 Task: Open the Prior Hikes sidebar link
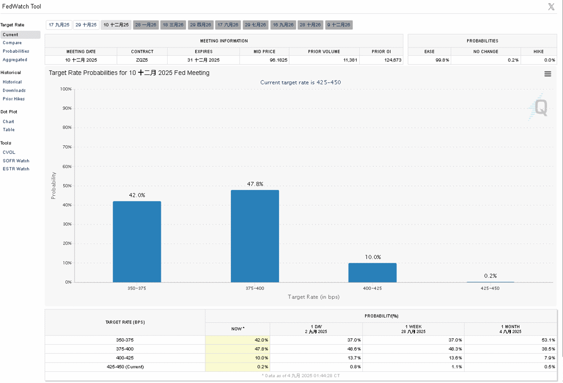14,99
